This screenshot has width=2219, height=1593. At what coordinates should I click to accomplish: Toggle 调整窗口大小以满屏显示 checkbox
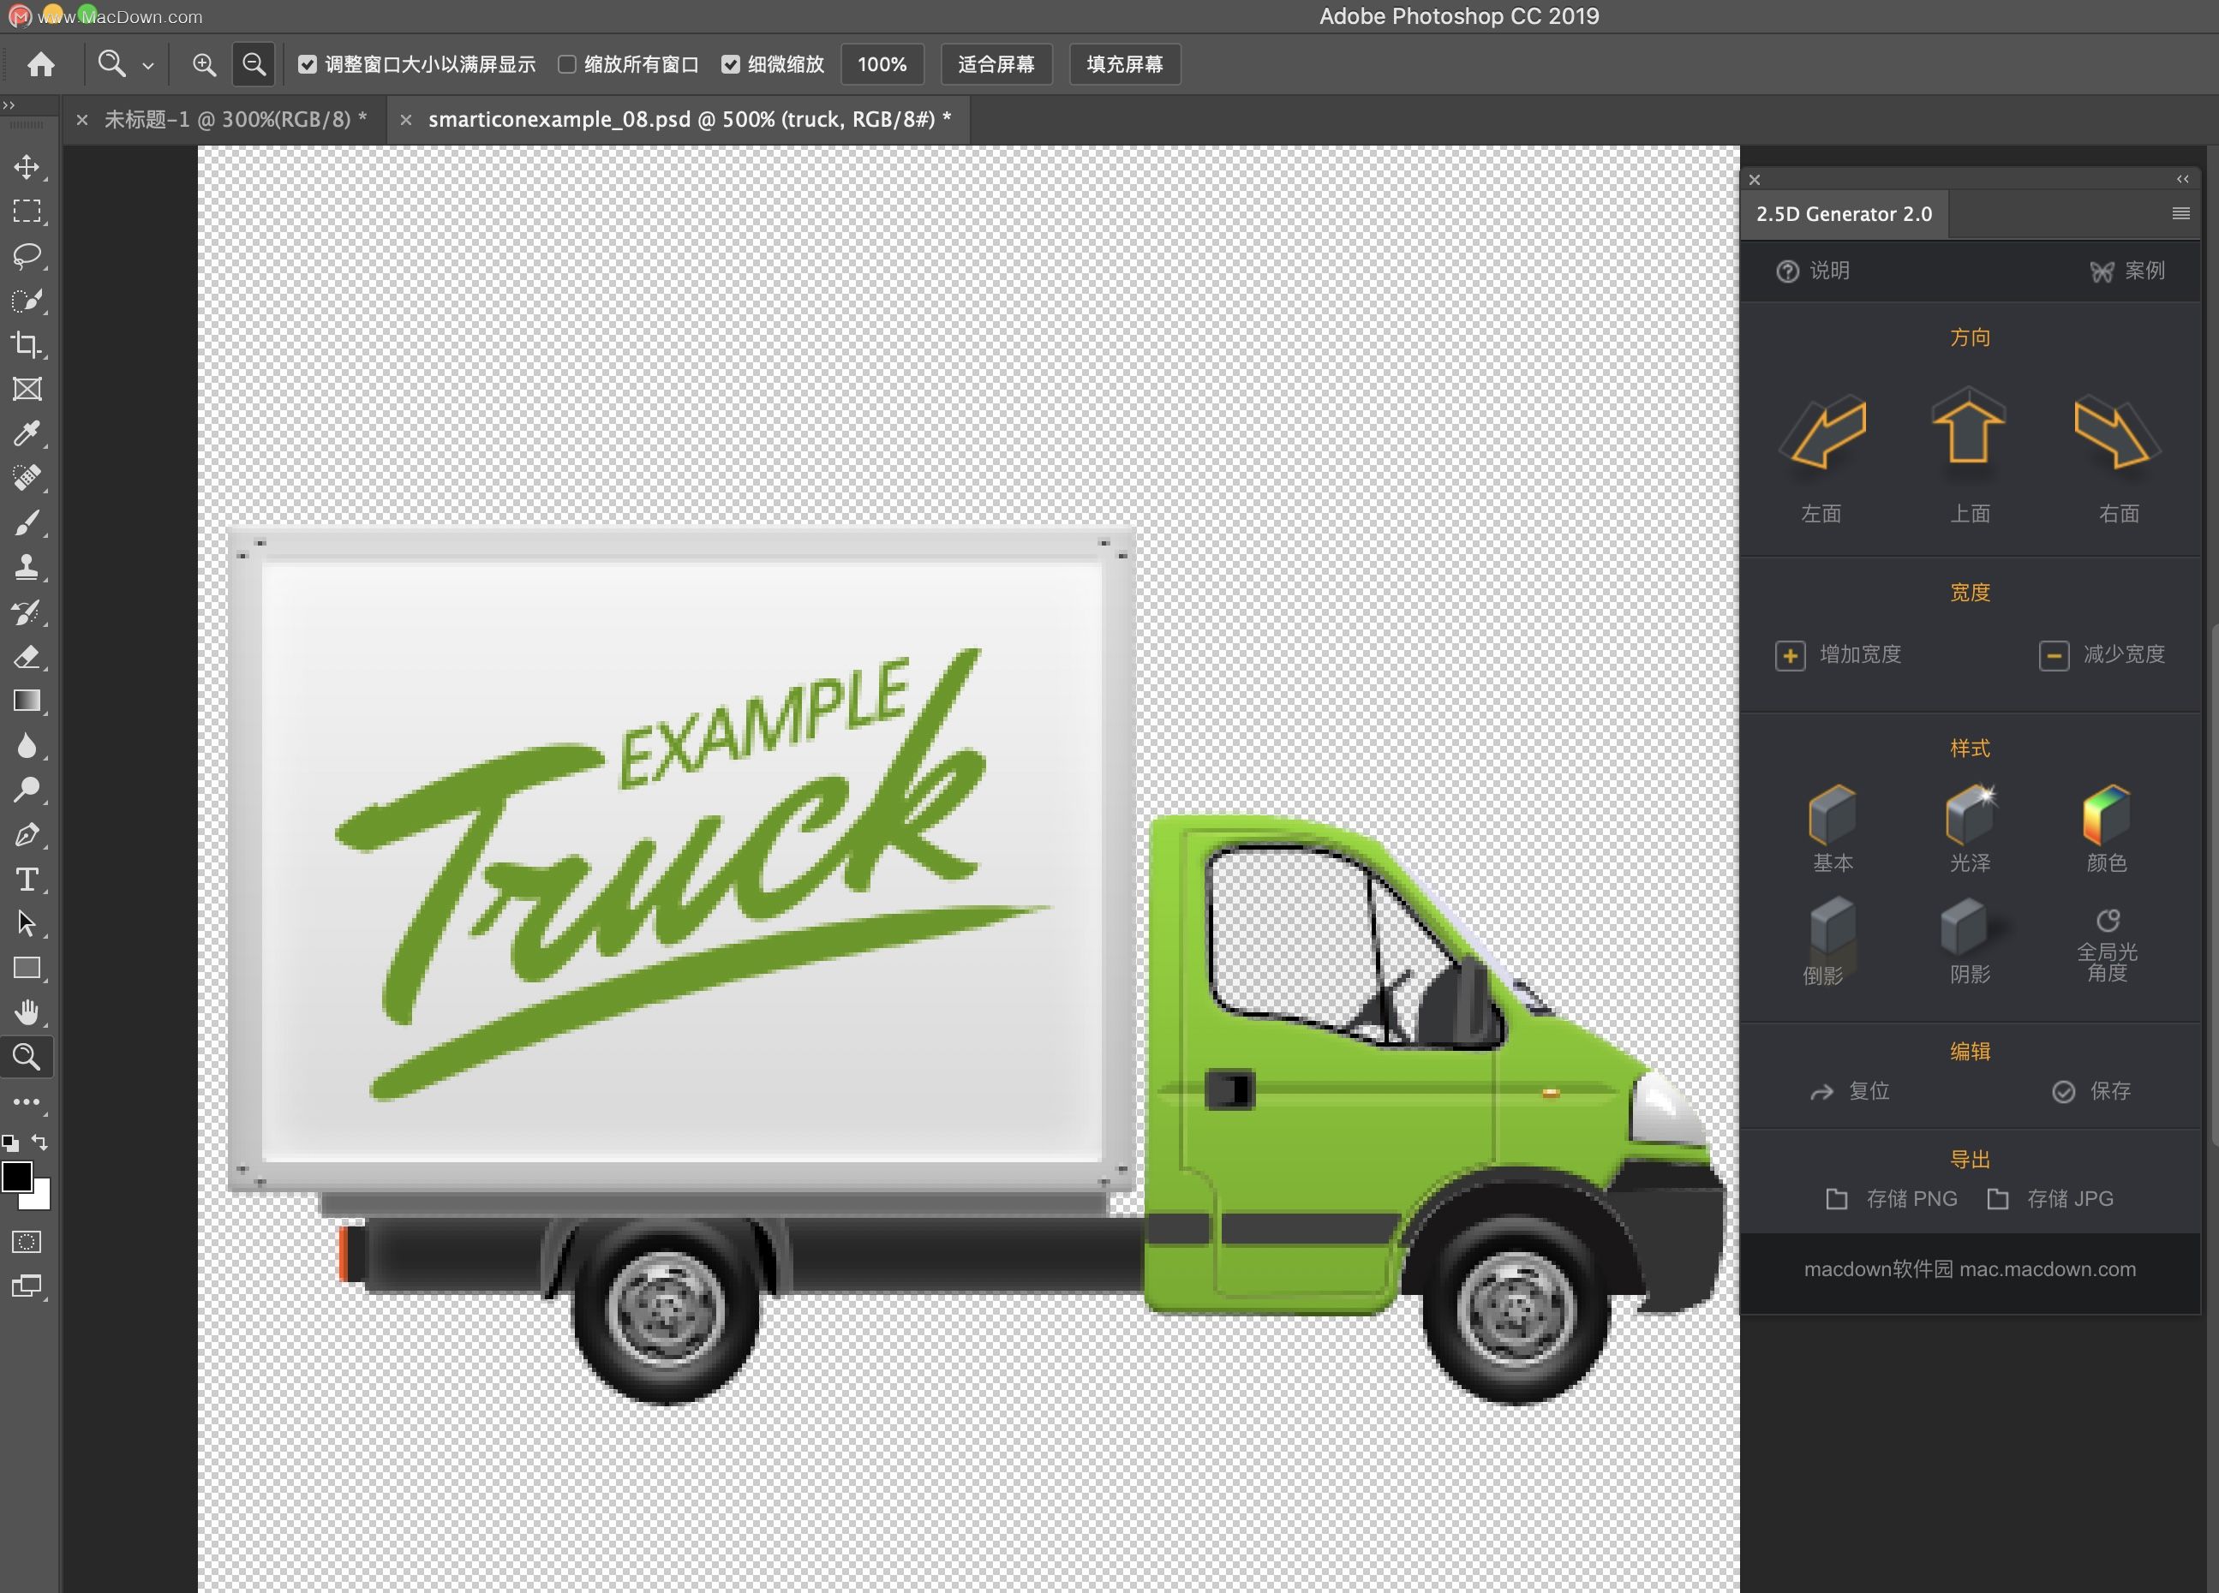coord(308,64)
